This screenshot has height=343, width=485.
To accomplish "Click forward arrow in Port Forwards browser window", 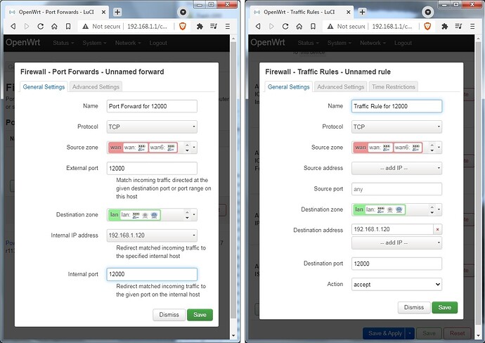I will click(27, 26).
